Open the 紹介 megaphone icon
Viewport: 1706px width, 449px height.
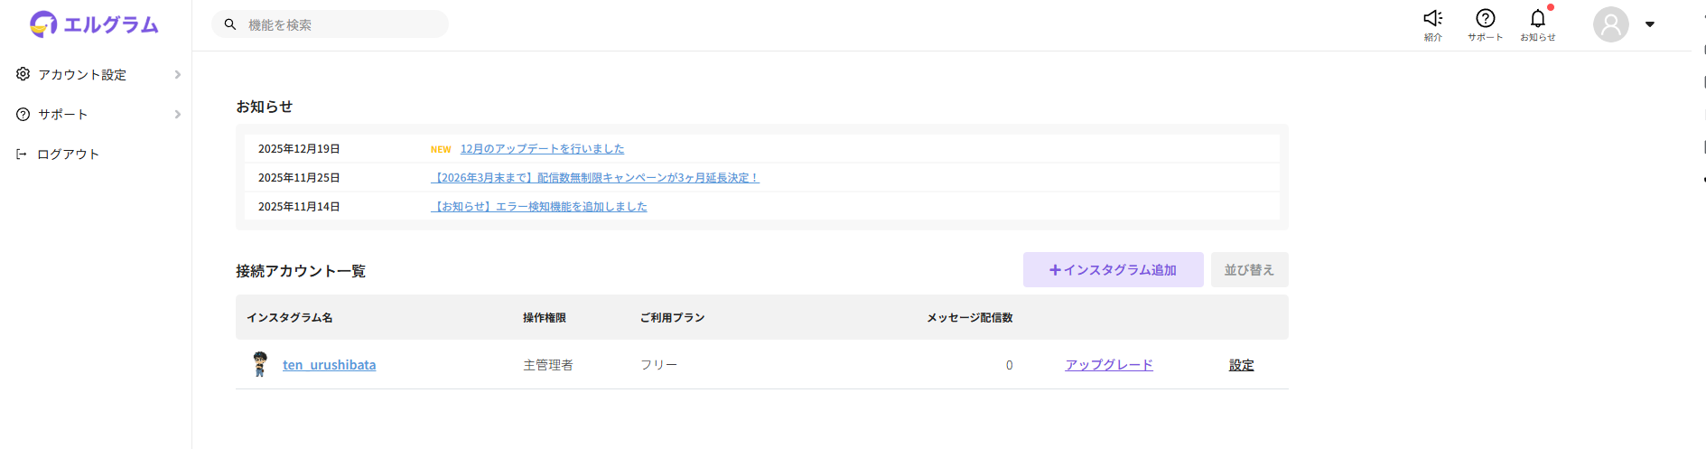point(1432,19)
